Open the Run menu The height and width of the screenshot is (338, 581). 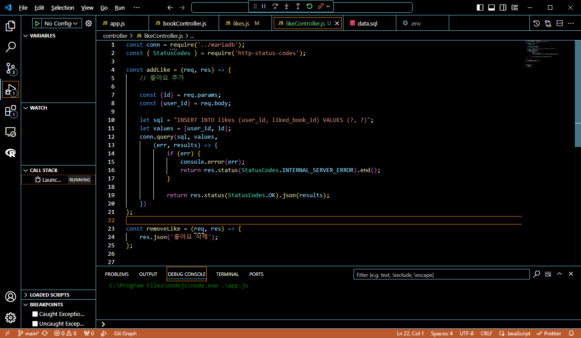(119, 7)
